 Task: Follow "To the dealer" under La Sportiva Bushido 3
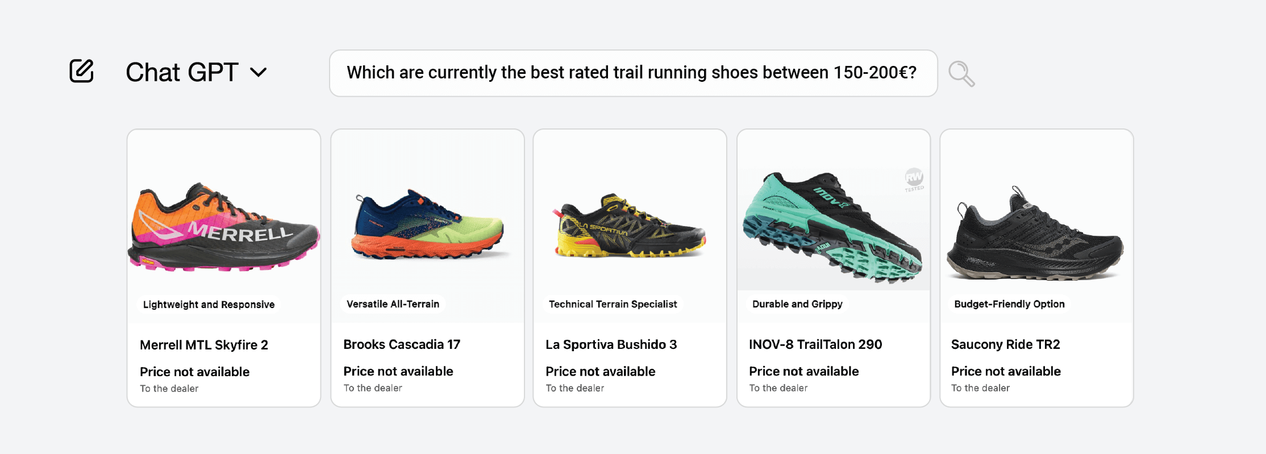click(x=575, y=388)
